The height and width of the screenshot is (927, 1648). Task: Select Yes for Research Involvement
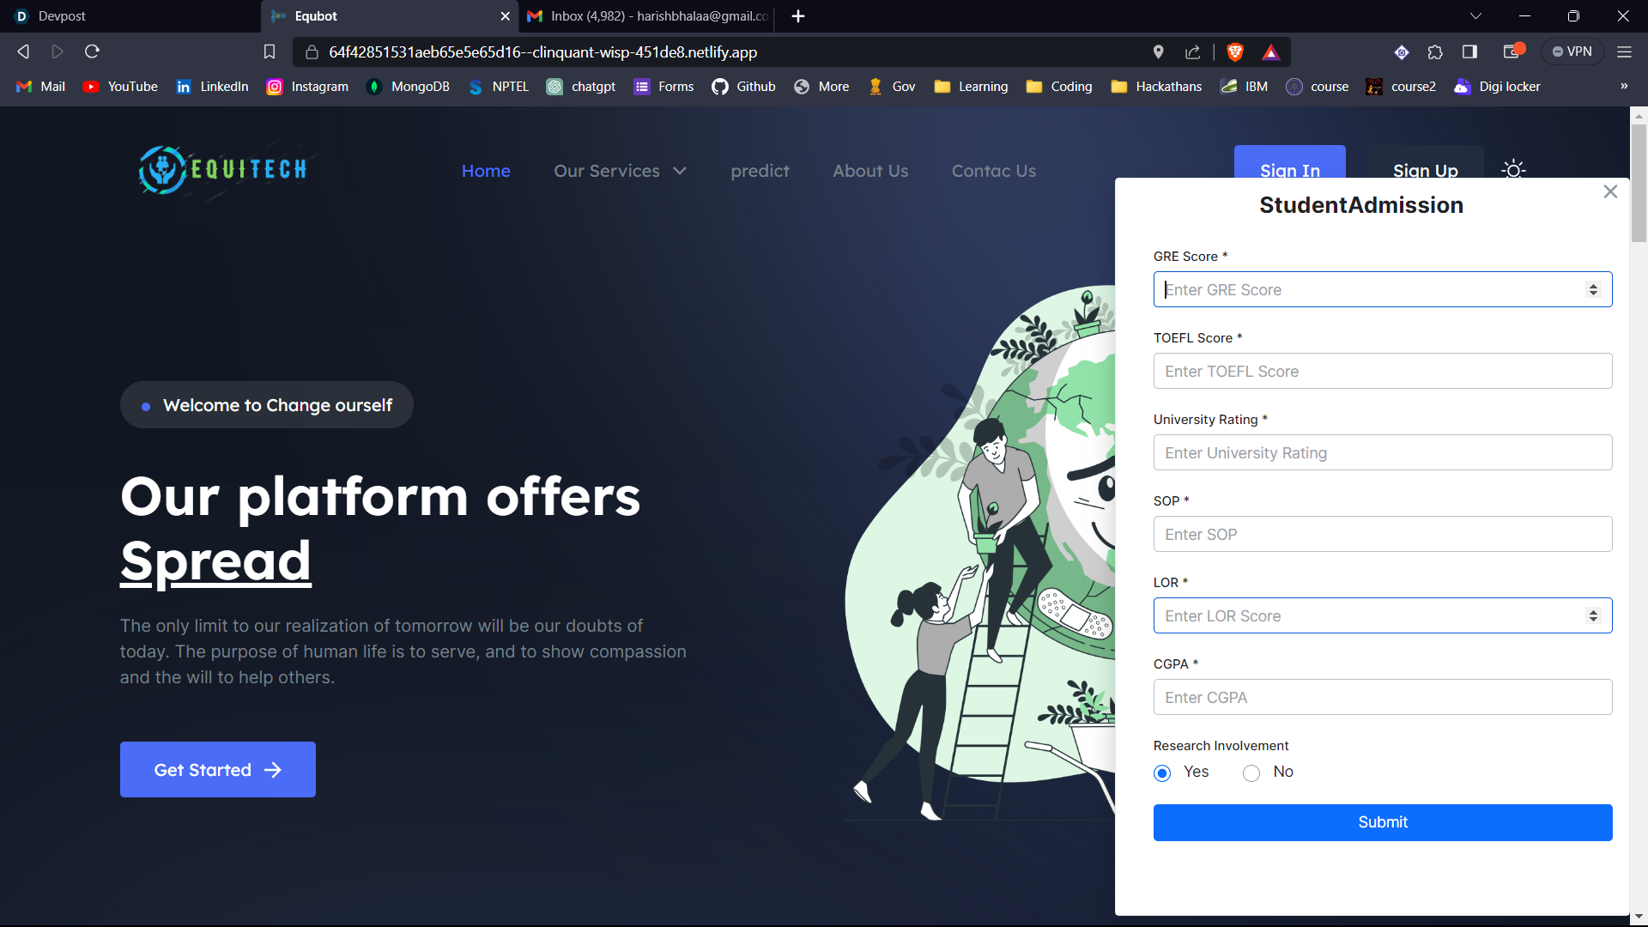pos(1162,773)
